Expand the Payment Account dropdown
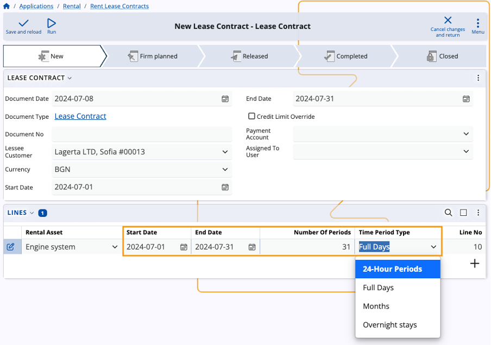This screenshot has height=345, width=491. click(466, 133)
